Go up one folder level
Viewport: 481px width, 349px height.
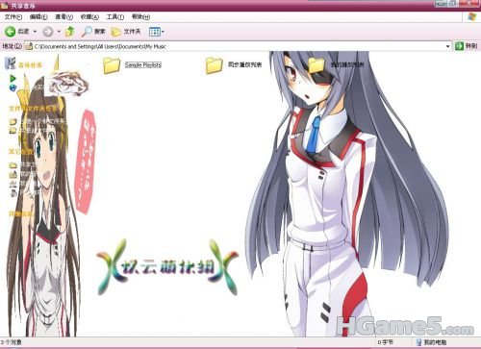point(69,31)
